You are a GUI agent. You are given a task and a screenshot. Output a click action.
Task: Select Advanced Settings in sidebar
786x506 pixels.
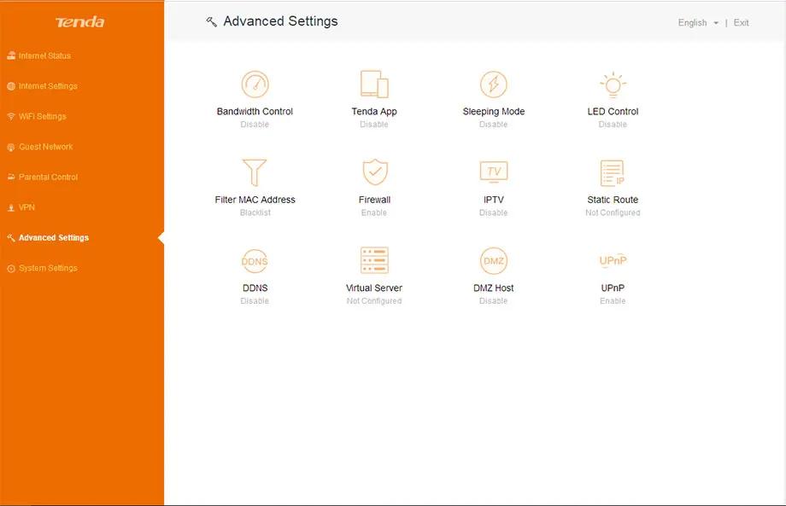click(x=48, y=238)
